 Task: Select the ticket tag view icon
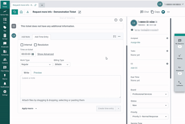tap(15, 12)
